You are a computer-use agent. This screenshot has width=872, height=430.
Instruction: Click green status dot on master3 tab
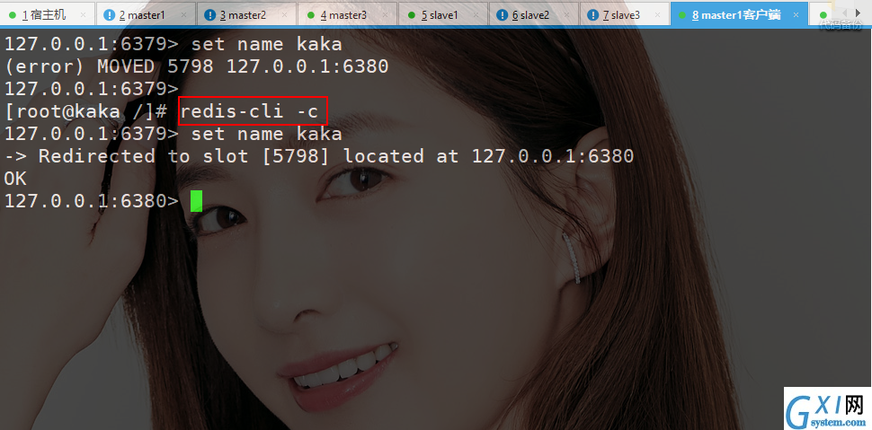pos(310,15)
